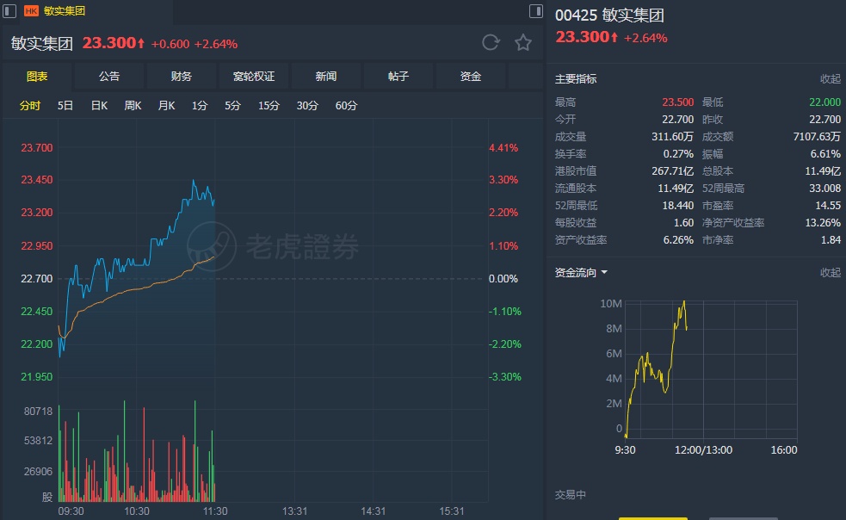Select the 窝轮权证 tab

(x=254, y=77)
